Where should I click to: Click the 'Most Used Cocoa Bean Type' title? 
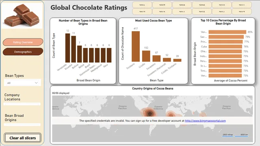click(x=154, y=21)
